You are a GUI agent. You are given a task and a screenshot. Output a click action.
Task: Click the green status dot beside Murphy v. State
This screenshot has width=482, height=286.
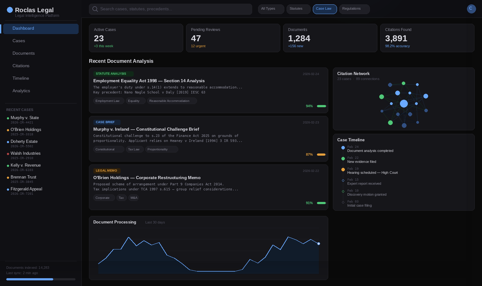8,119
